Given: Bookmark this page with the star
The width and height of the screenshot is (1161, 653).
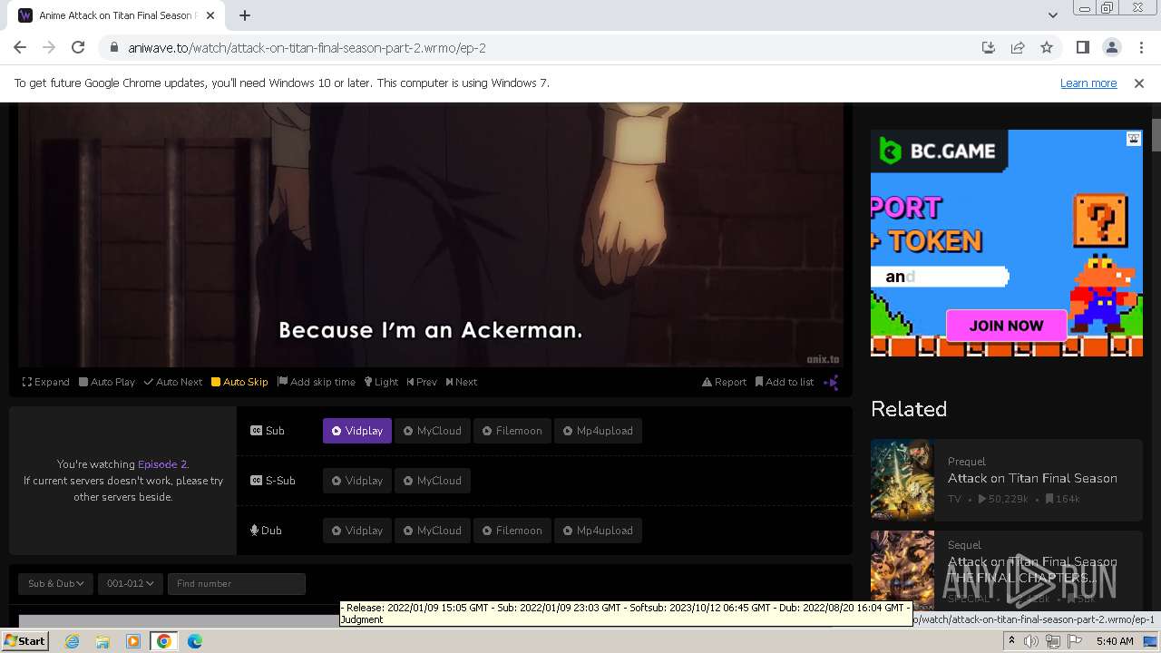Looking at the screenshot, I should [1047, 48].
